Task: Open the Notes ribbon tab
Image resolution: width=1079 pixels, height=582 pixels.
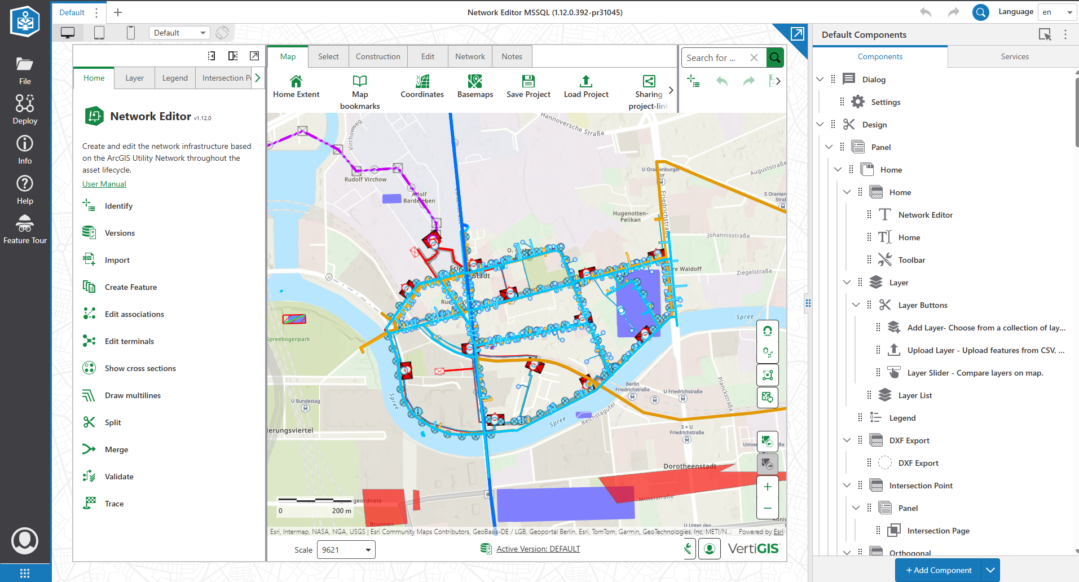Action: [x=512, y=56]
